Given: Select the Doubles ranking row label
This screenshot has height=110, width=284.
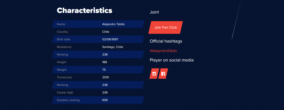Looking at the screenshot, I should click(68, 100).
